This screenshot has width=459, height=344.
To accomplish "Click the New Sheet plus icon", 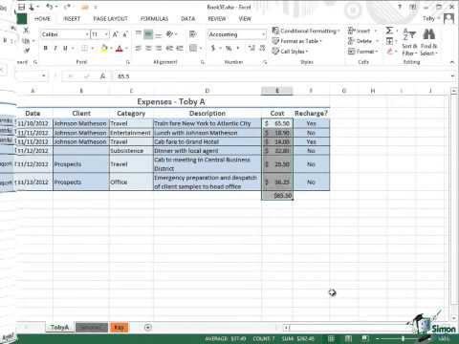I will (x=148, y=327).
